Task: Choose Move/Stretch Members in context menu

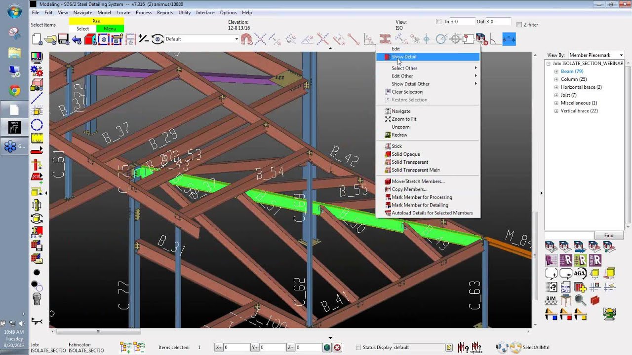Action: click(428, 181)
